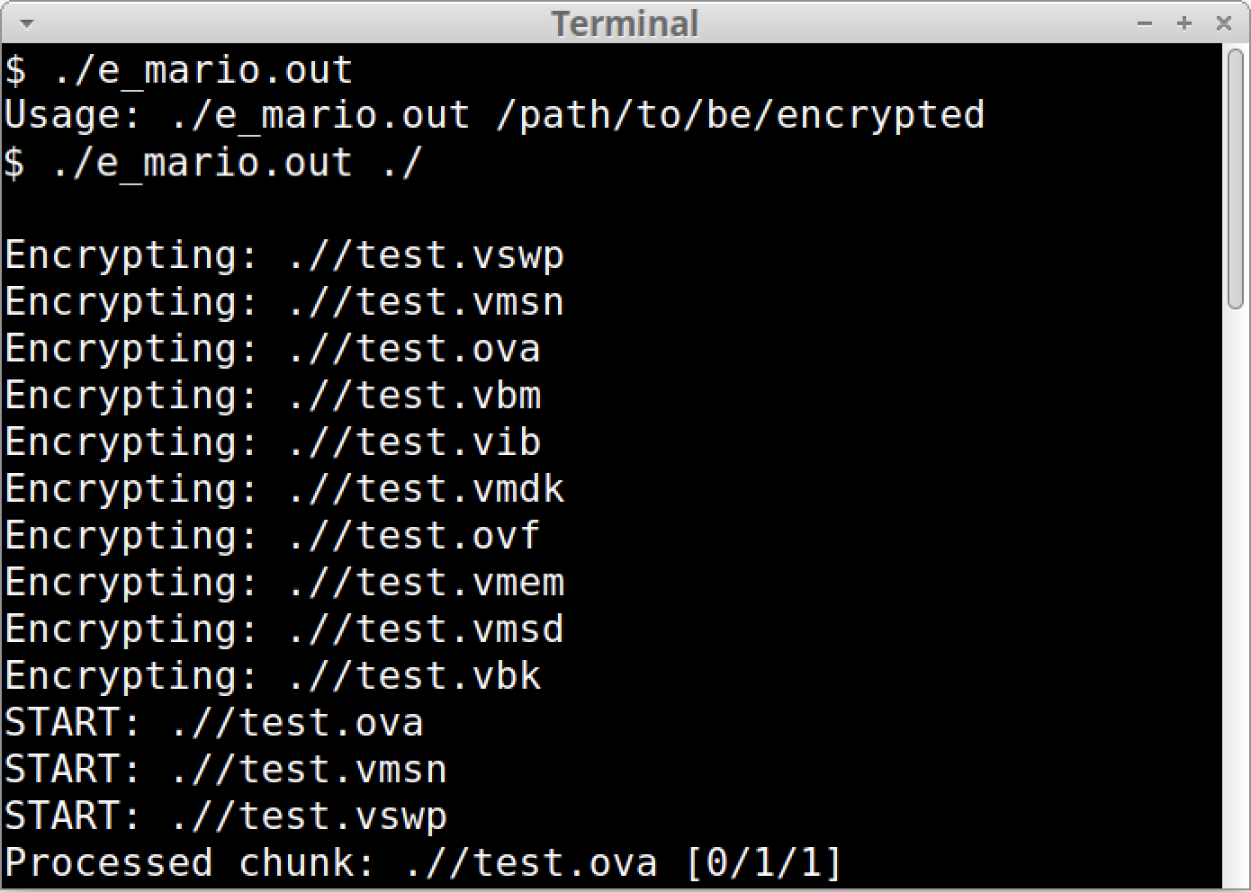Select the 'Encrypting: .//test.vmdk' line
The width and height of the screenshot is (1251, 892).
click(x=283, y=489)
